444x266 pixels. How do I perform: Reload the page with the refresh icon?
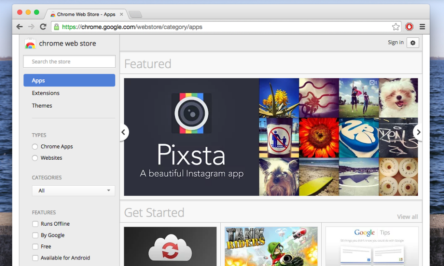coord(43,27)
